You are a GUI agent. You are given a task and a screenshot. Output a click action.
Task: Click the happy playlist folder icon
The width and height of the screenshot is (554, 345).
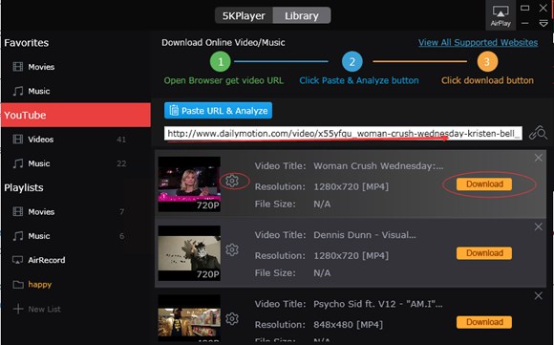point(18,284)
